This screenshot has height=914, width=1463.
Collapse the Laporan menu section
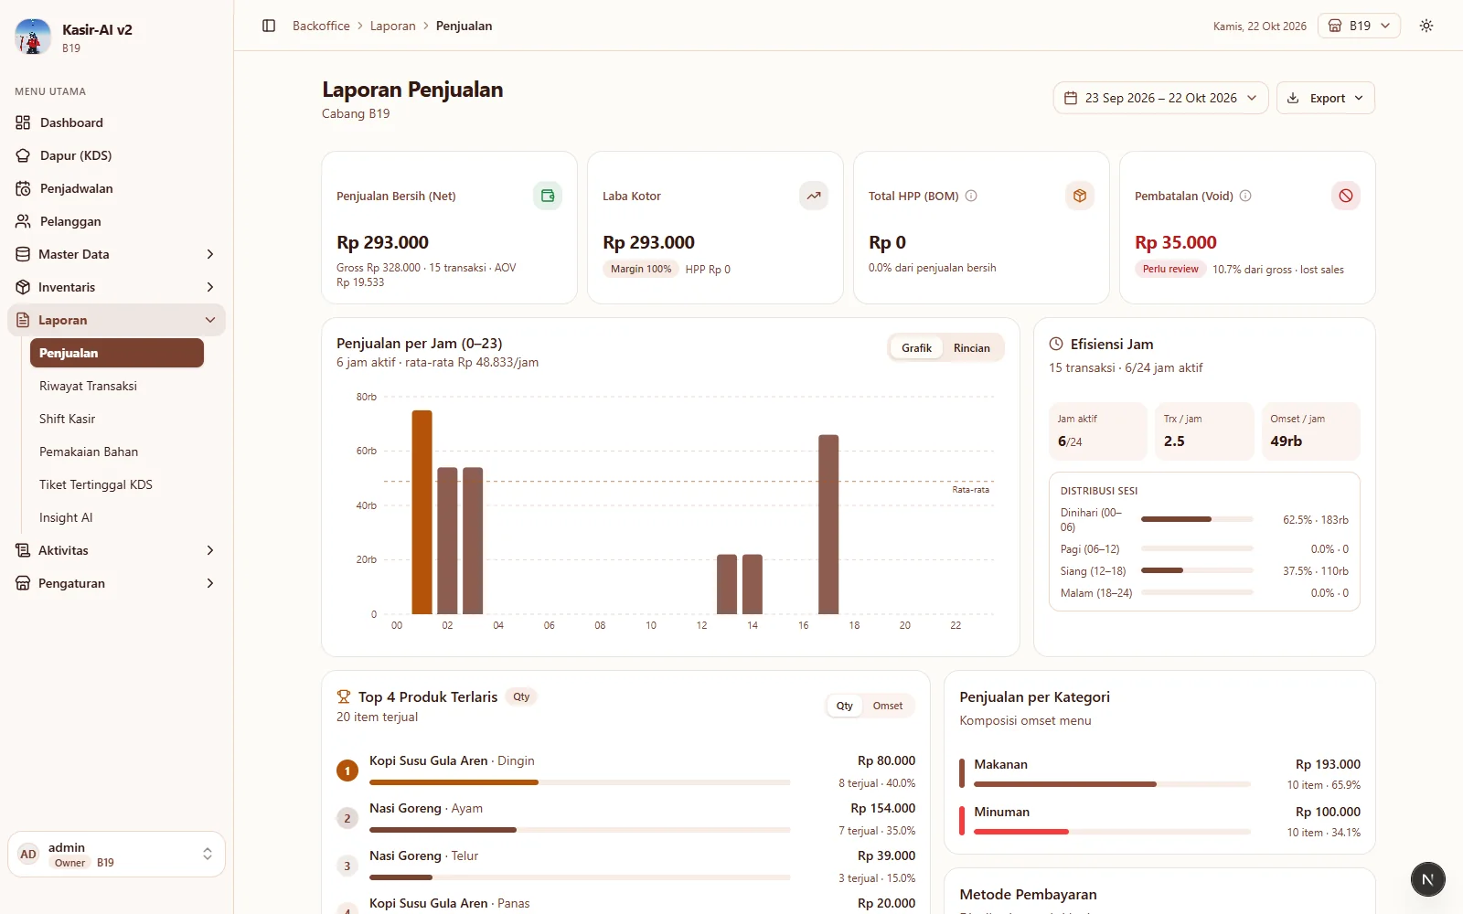116,320
